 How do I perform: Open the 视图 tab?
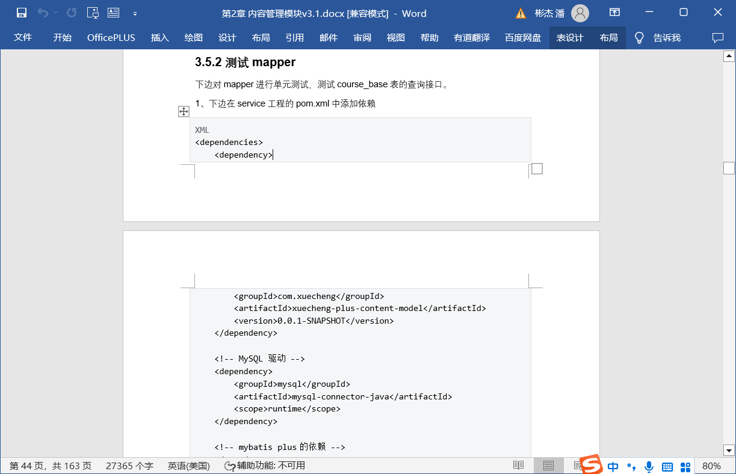point(396,37)
